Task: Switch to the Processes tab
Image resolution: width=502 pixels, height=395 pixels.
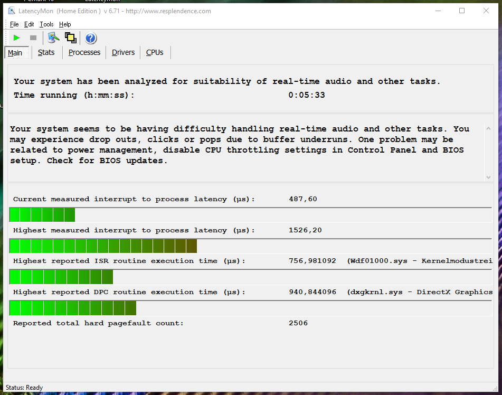Action: tap(84, 52)
